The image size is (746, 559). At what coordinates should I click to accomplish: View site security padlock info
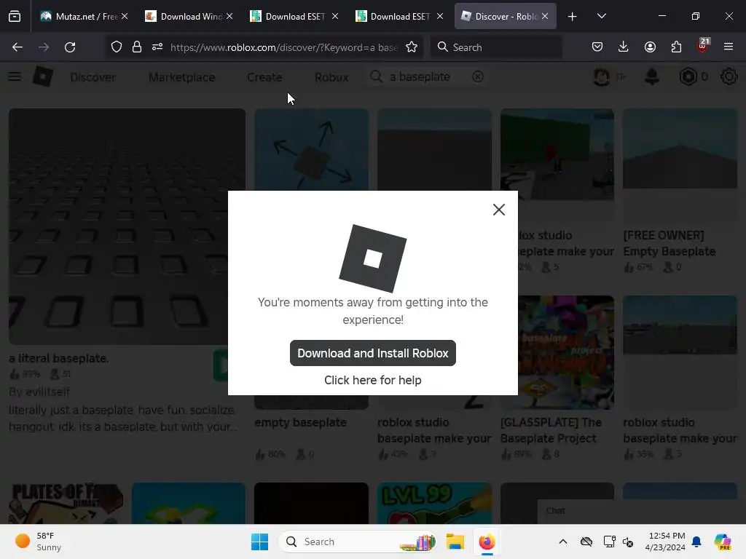pyautogui.click(x=136, y=47)
